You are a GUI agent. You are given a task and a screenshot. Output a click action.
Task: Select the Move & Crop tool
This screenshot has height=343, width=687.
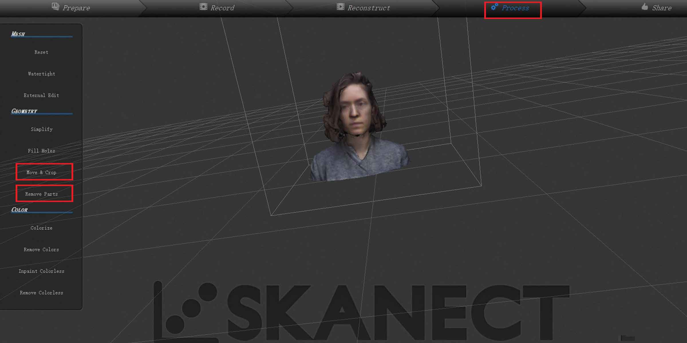click(x=42, y=172)
